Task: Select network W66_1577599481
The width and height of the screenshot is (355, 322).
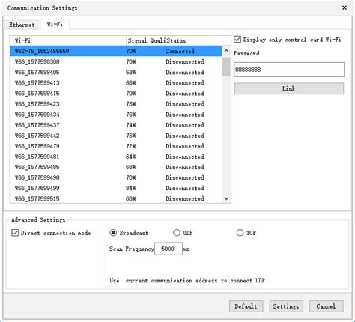Action: [116, 157]
